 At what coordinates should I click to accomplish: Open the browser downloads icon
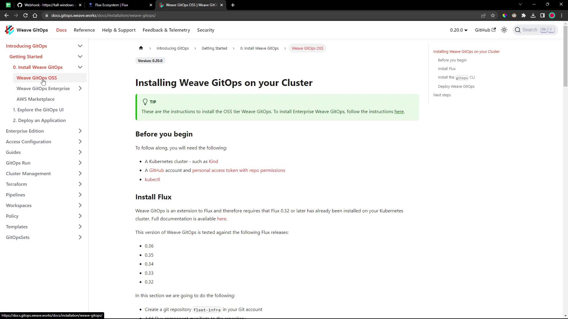[533, 15]
